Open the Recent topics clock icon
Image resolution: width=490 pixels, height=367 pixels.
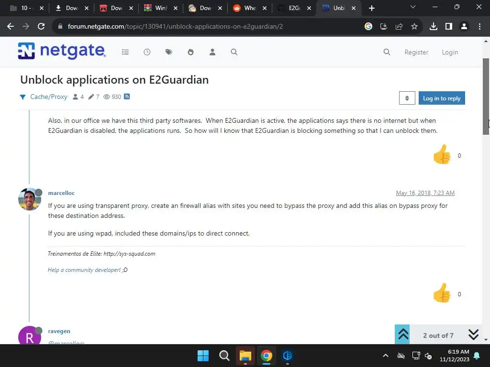pyautogui.click(x=147, y=52)
